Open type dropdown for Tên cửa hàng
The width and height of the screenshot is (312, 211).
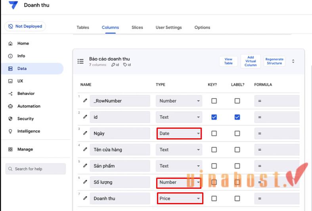point(179,149)
